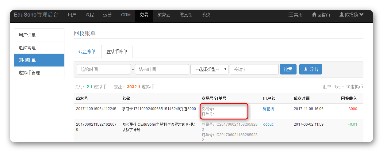Focus the 起始时间 date field
The image size is (383, 152).
[x=104, y=69]
